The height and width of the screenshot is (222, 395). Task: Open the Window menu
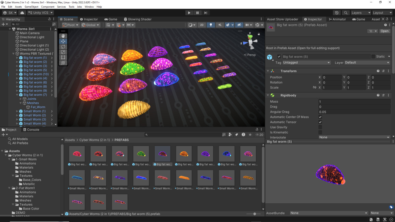click(89, 7)
